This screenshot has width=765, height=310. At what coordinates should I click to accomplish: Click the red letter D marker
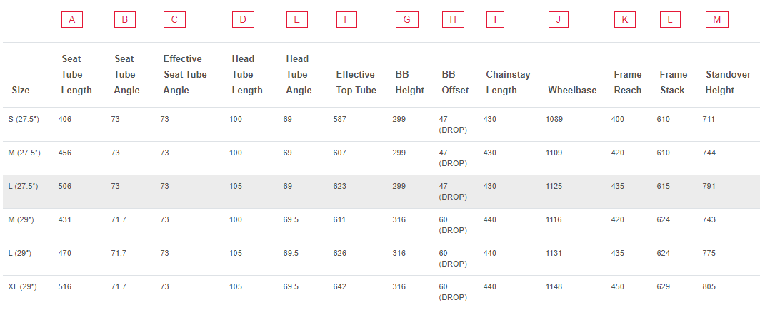tap(243, 20)
